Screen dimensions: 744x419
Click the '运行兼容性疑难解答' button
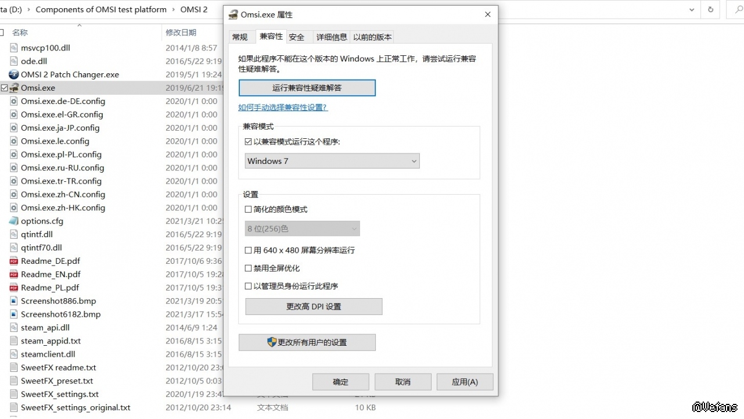(307, 88)
